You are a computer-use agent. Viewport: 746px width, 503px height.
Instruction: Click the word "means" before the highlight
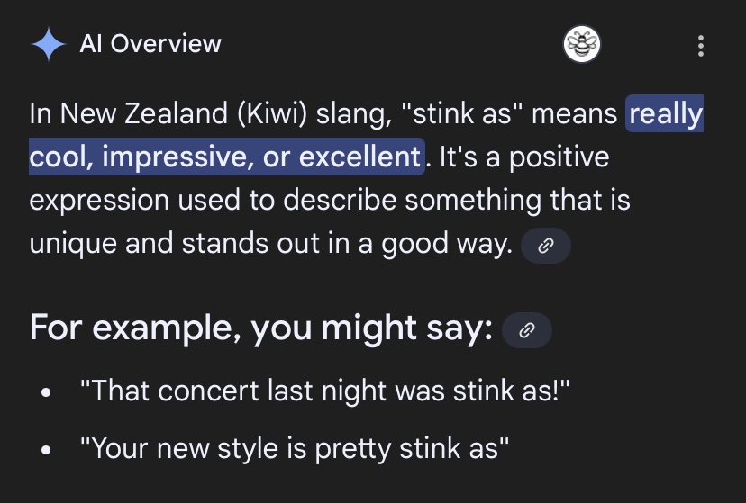pos(574,114)
